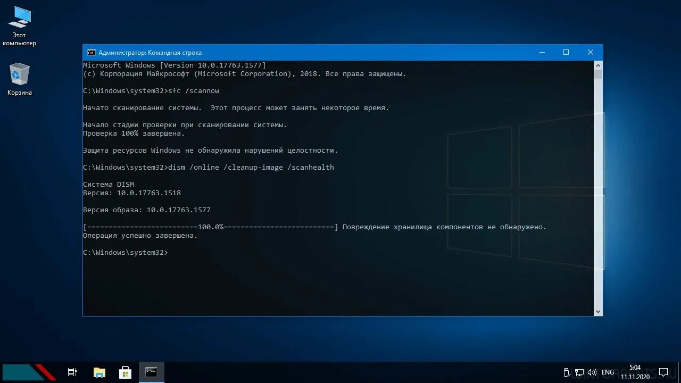681x383 pixels.
Task: Click the text 'Система DISM'
Action: click(x=109, y=185)
